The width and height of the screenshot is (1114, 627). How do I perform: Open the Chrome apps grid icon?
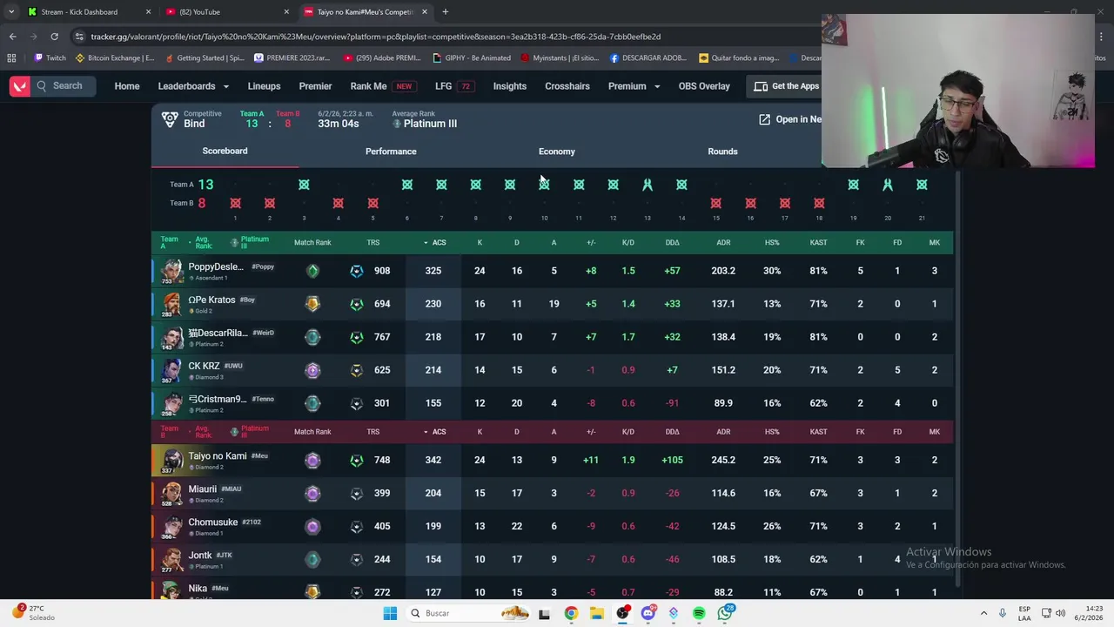(11, 58)
